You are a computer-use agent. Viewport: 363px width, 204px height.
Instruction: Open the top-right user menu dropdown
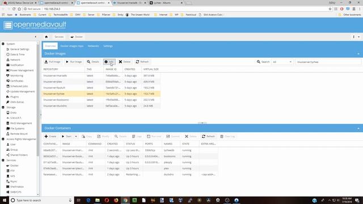pos(359,37)
